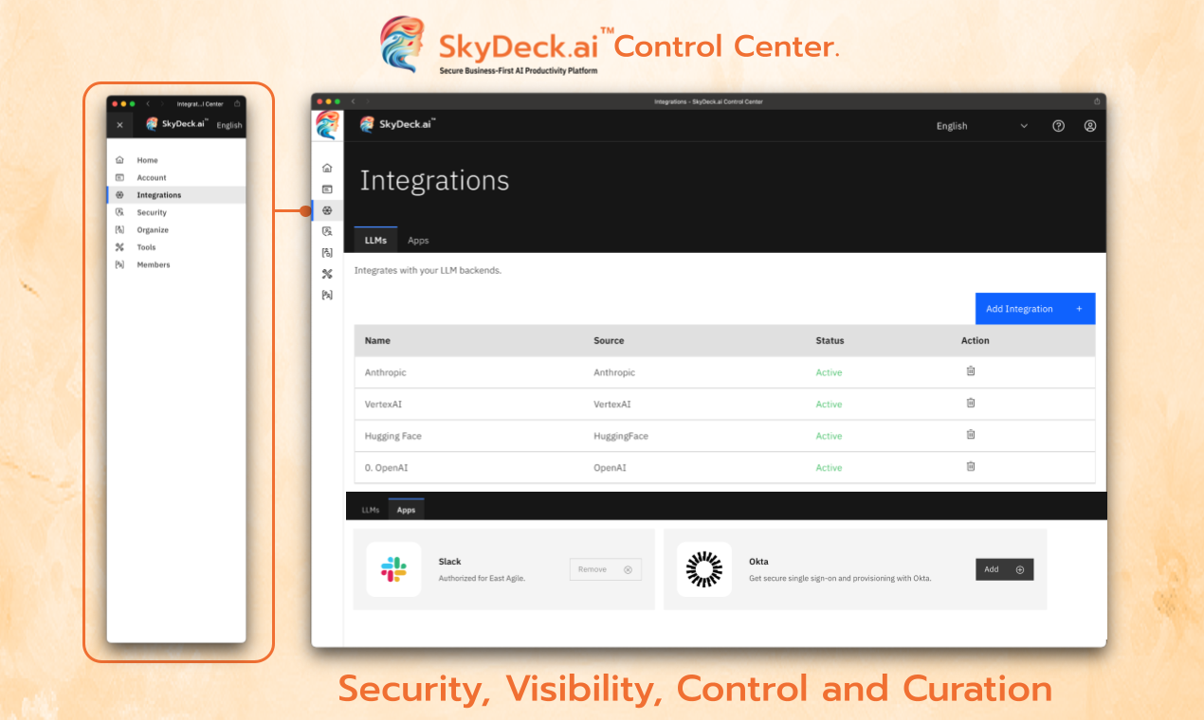Click the forward arrow in main window's title bar

click(x=368, y=101)
